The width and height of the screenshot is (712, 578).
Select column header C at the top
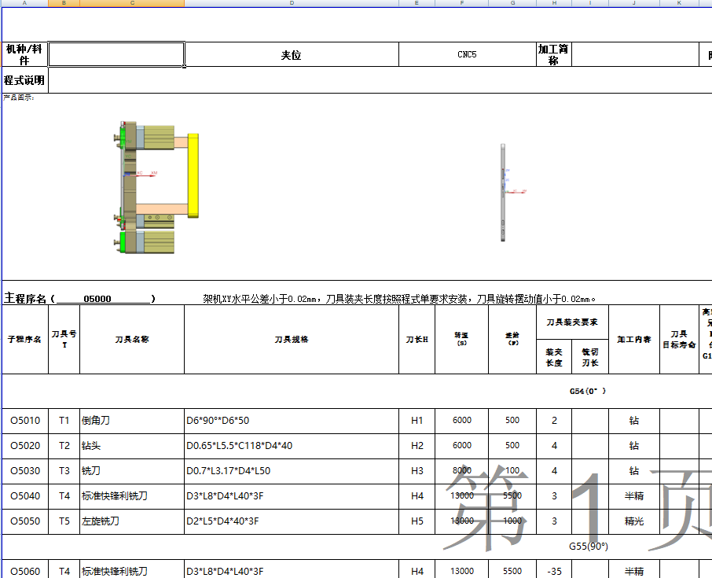click(132, 3)
